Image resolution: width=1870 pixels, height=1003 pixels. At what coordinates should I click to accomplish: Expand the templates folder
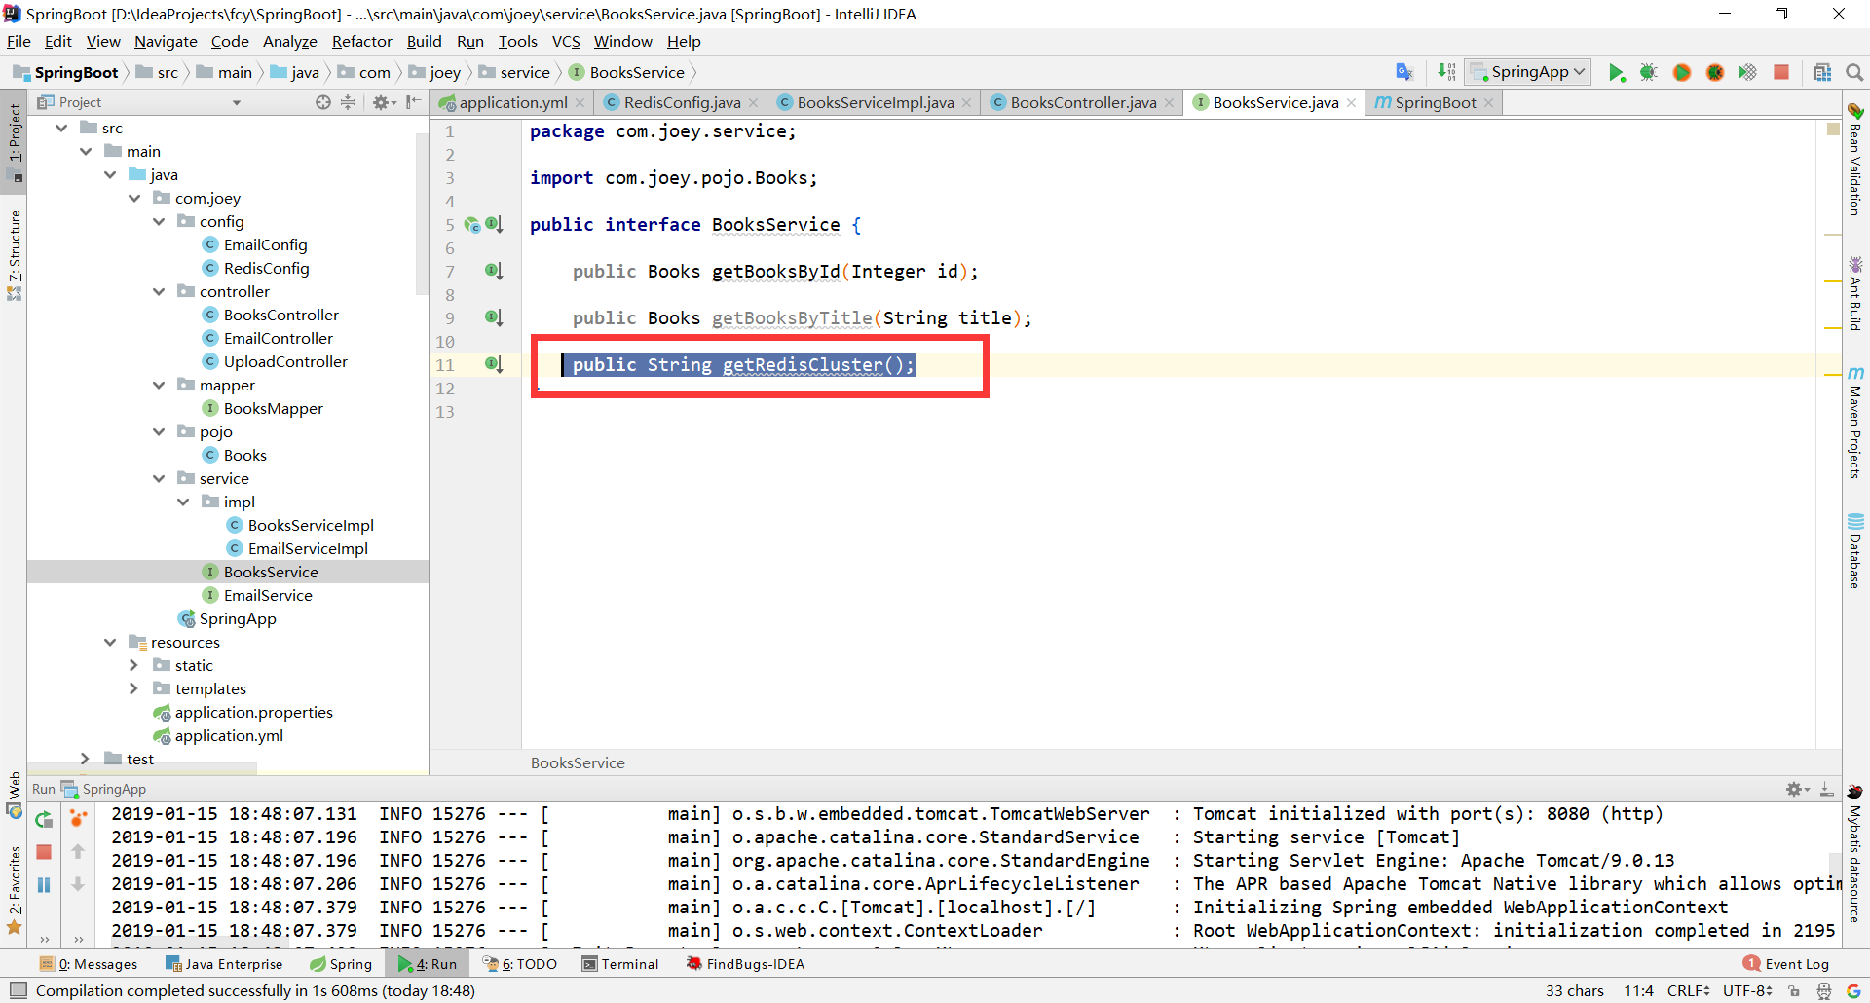134,688
